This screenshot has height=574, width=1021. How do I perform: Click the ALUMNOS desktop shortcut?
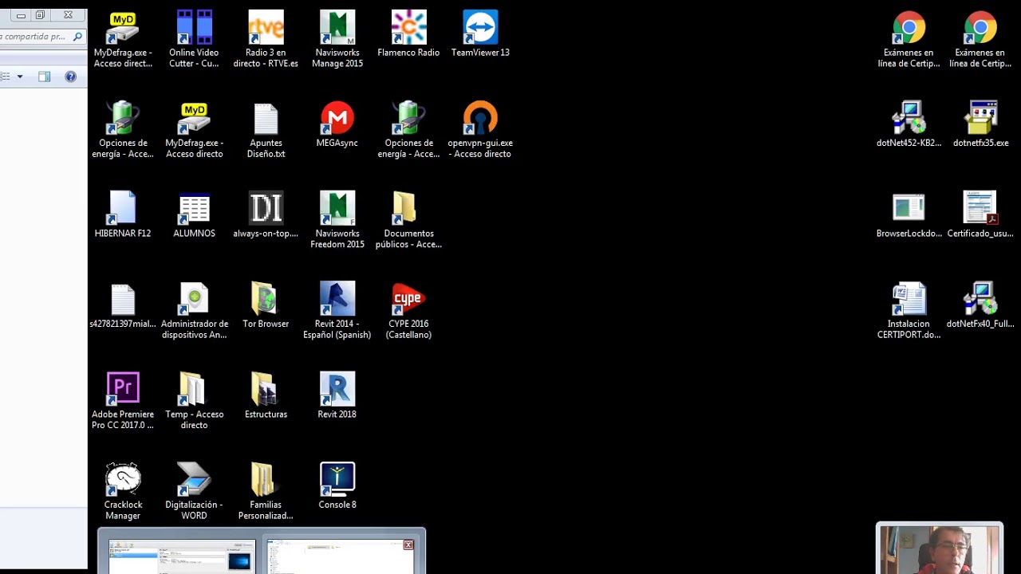click(194, 214)
